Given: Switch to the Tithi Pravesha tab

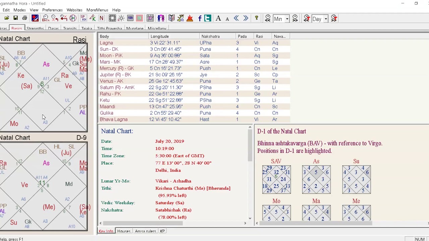Looking at the screenshot, I should point(110,28).
